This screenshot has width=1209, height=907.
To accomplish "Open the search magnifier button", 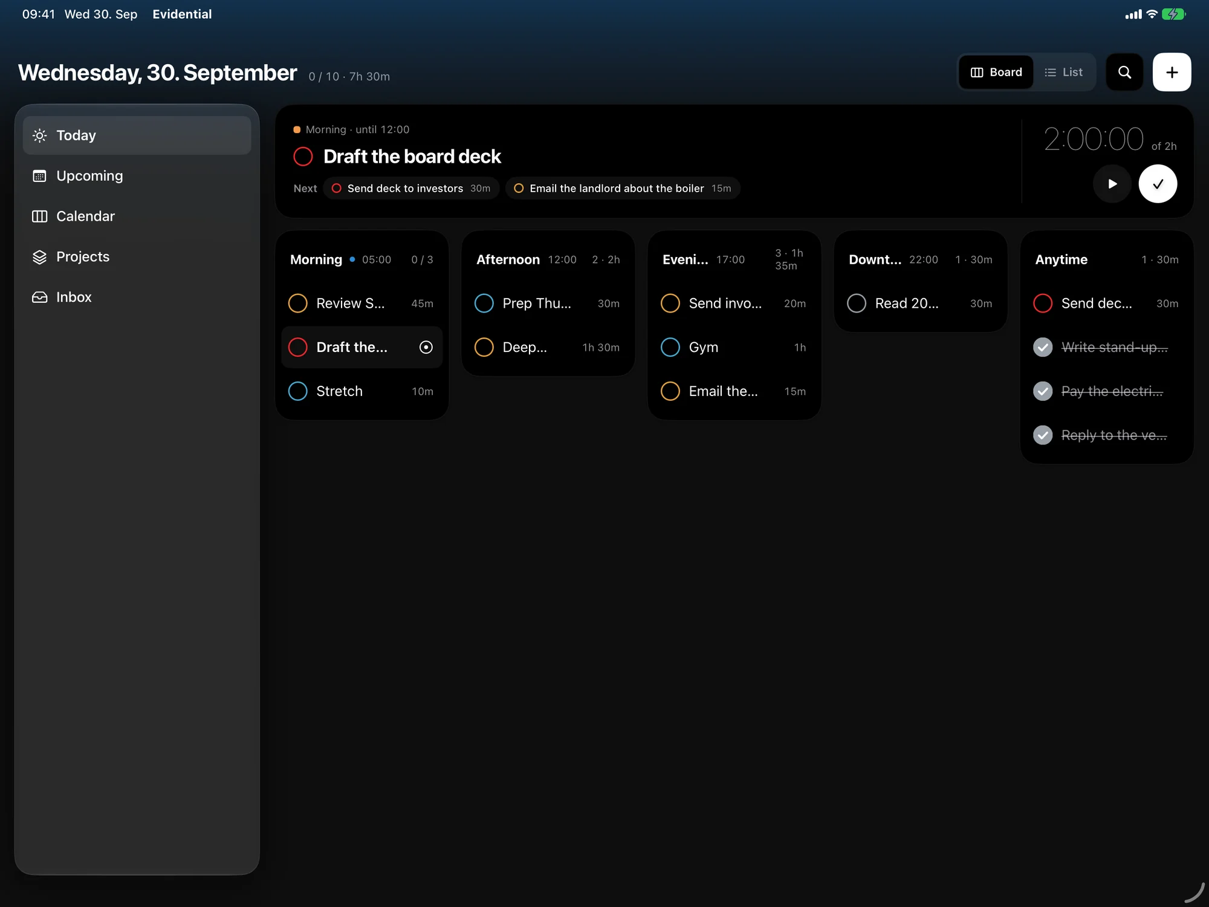I will pyautogui.click(x=1124, y=72).
